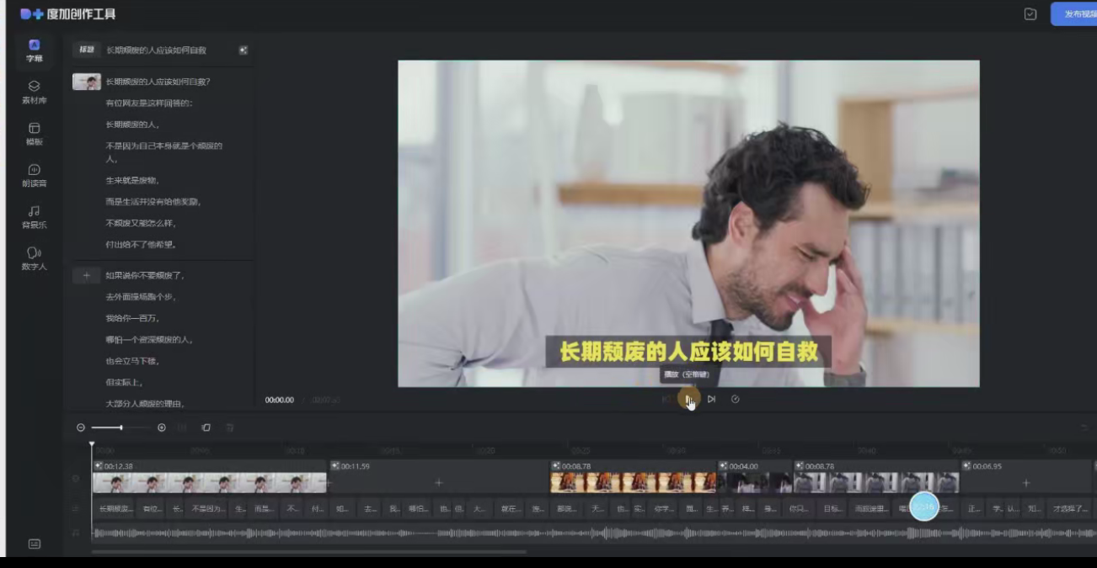Open the 背景乐 background music panel
The image size is (1097, 568).
coord(34,215)
